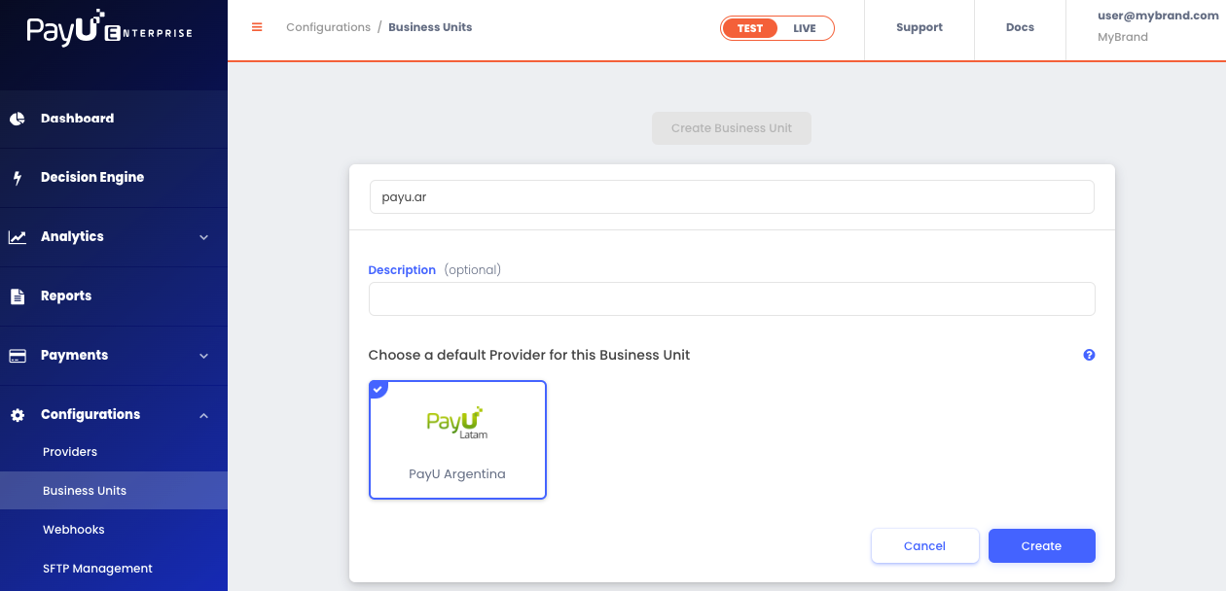1226x591 pixels.
Task: Click the Payments card icon
Action: click(x=18, y=356)
